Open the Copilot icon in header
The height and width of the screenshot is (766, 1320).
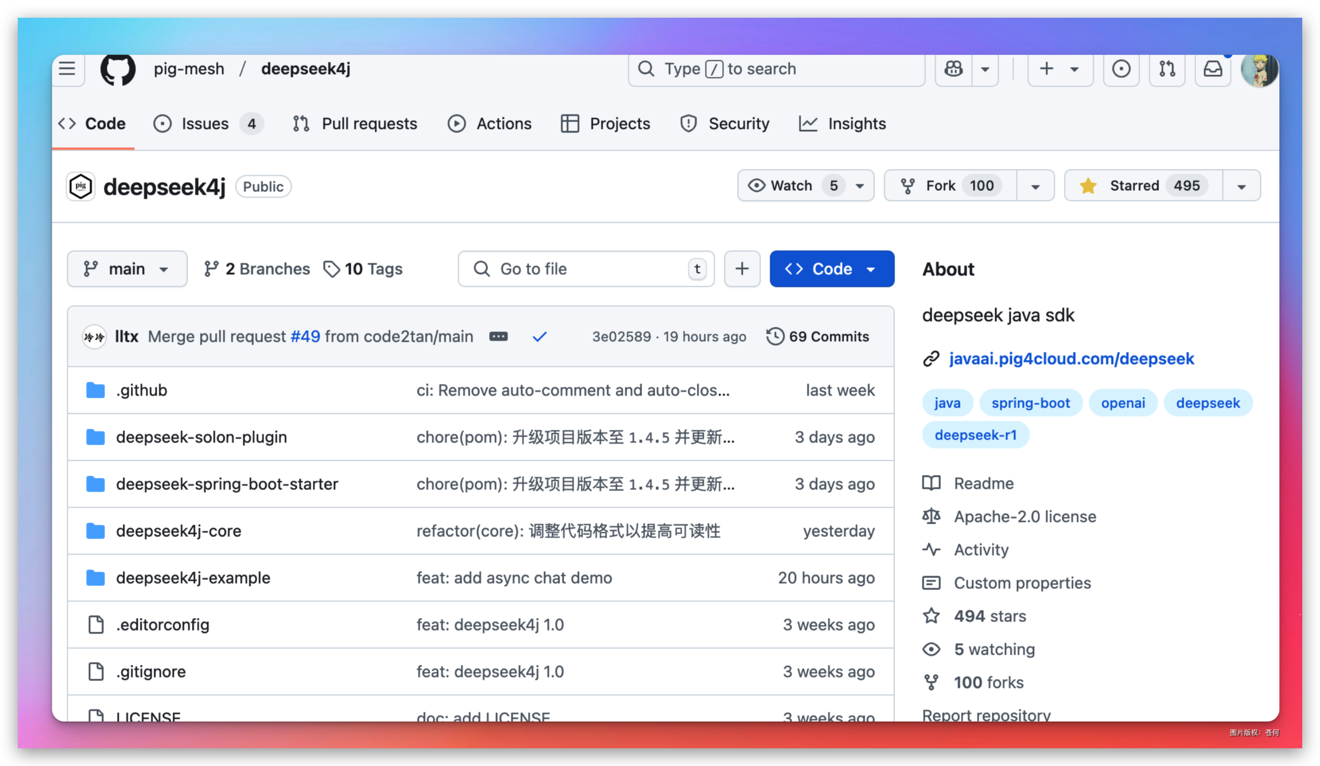pos(953,69)
